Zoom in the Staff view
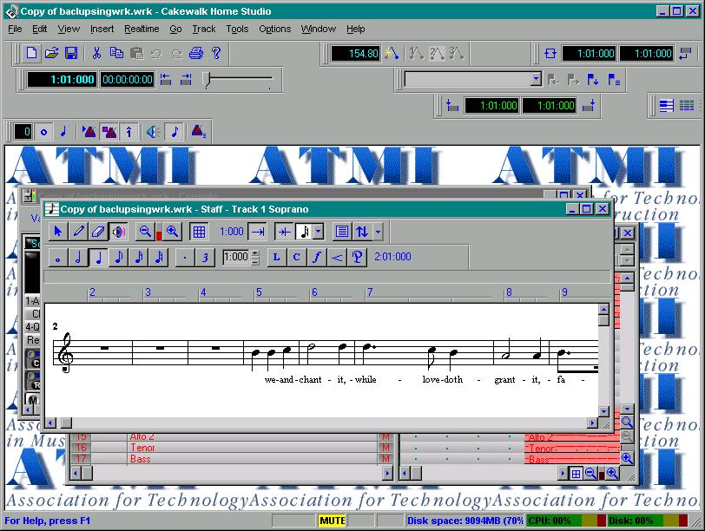The height and width of the screenshot is (531, 705). 172,232
